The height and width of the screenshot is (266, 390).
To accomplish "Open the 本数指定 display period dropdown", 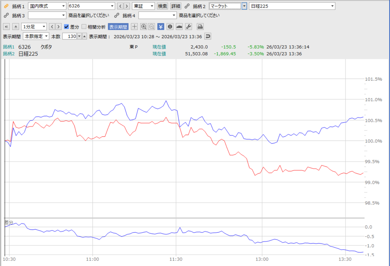I will click(36, 36).
